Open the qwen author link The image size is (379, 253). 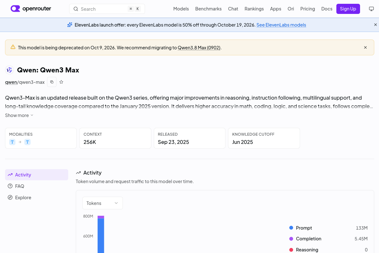pos(11,82)
